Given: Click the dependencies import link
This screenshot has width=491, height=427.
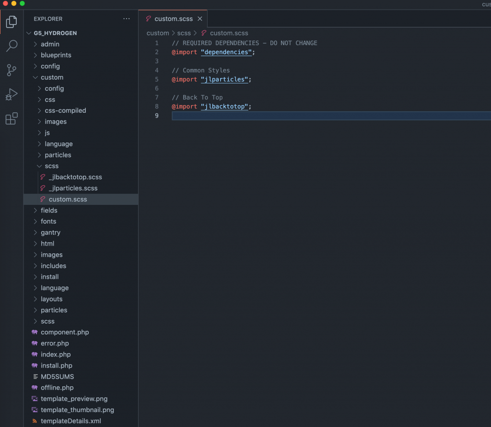Looking at the screenshot, I should point(226,52).
